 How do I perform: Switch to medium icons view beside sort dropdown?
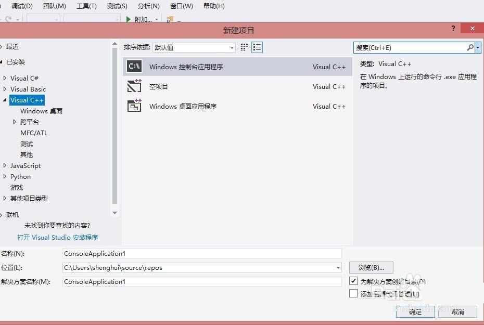click(243, 47)
